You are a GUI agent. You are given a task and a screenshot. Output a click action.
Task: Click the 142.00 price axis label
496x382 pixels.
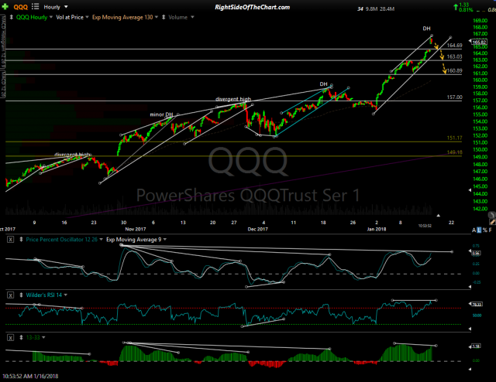[x=480, y=209]
